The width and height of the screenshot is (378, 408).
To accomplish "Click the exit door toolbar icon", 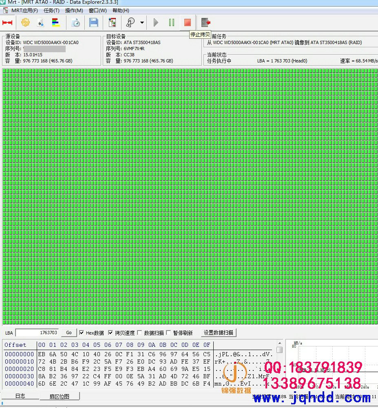I will [x=206, y=22].
